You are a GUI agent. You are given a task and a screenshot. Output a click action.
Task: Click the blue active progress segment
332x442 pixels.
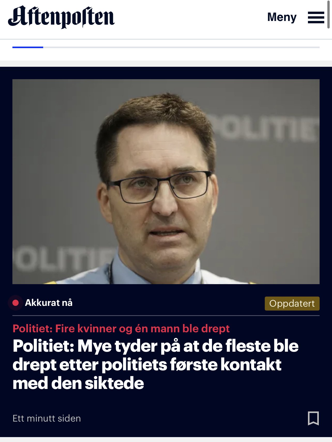click(28, 47)
